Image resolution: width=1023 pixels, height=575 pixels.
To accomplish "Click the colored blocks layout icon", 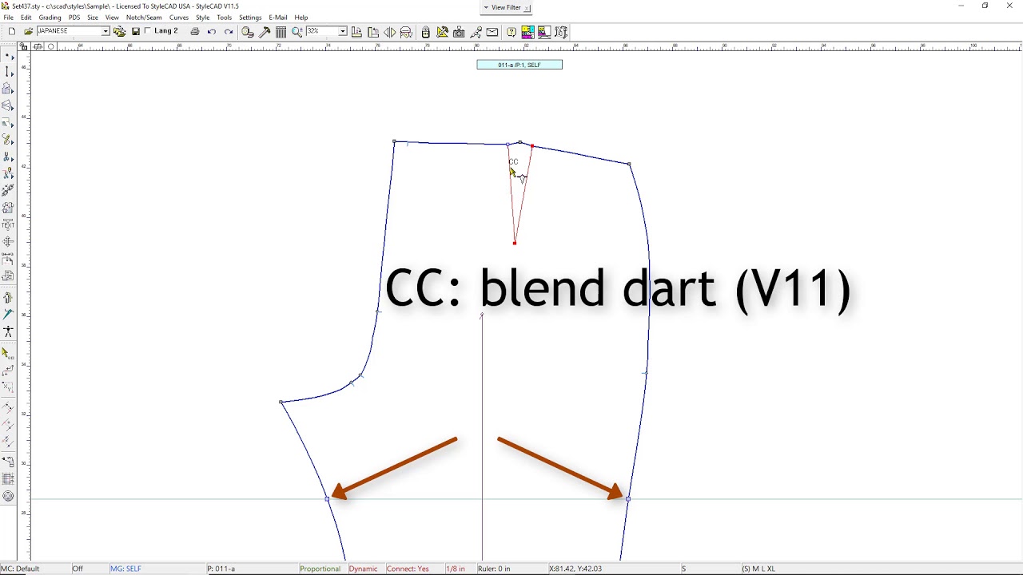I will coord(527,32).
